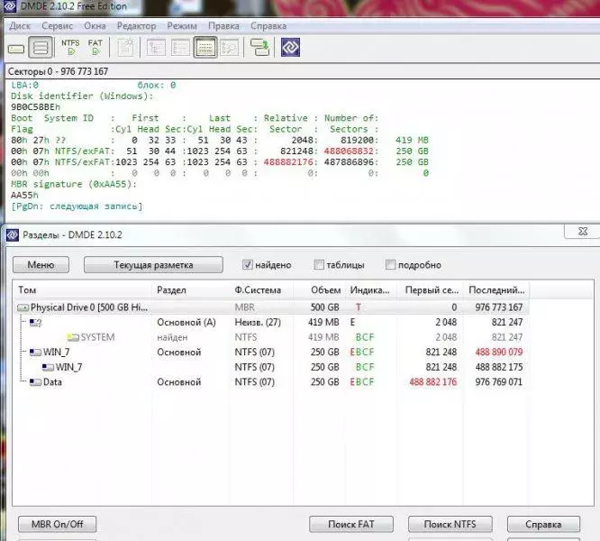Open the Окна menu
The height and width of the screenshot is (541, 600).
95,26
